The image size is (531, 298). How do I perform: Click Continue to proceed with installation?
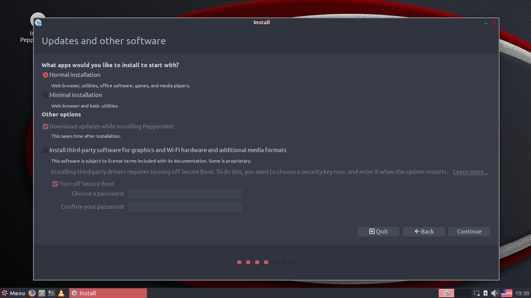(469, 232)
